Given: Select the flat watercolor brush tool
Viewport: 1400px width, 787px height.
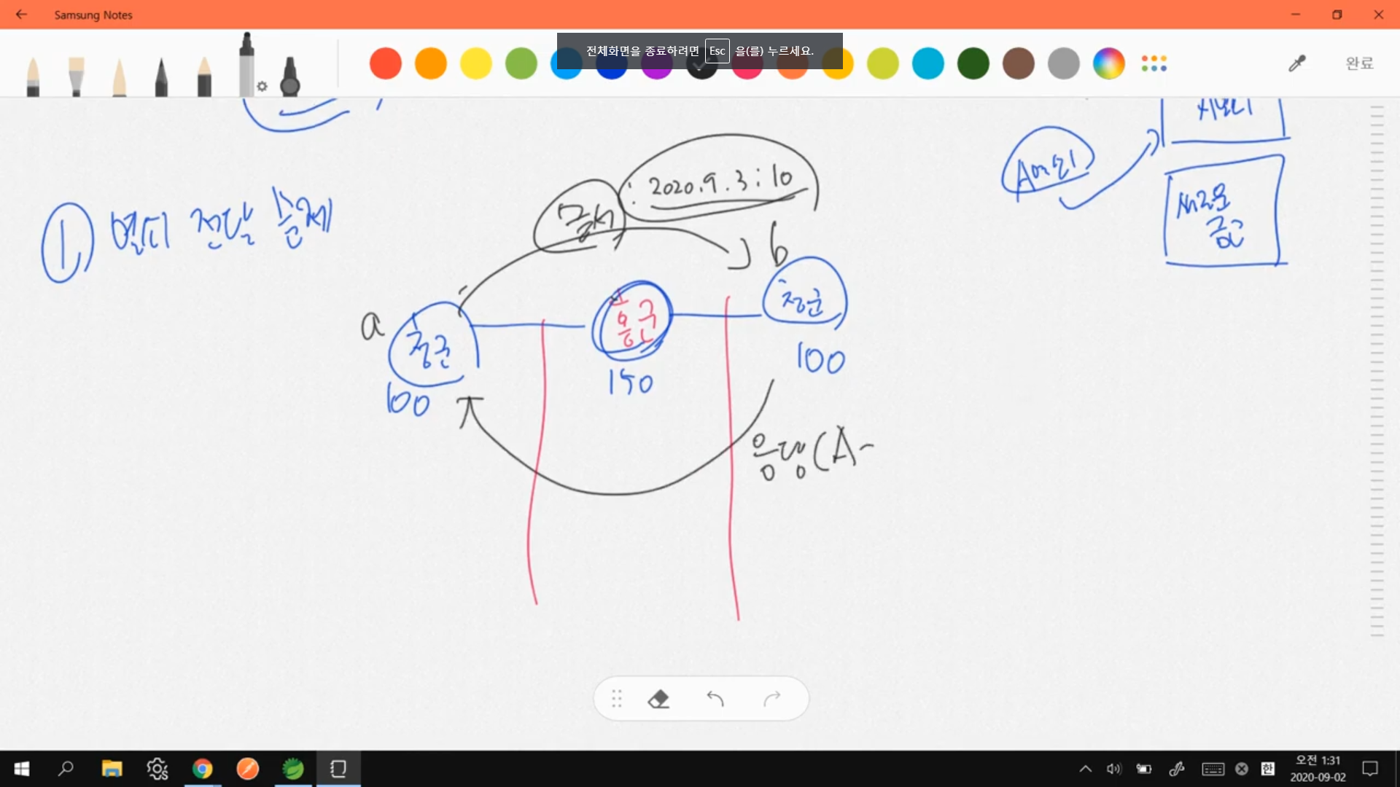Looking at the screenshot, I should point(76,77).
